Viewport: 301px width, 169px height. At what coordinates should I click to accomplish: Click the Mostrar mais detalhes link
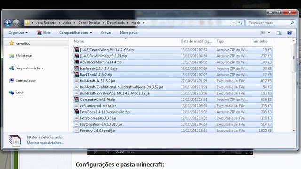pos(45,143)
